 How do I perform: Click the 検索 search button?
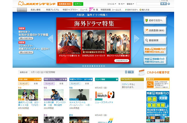coord(163,4)
